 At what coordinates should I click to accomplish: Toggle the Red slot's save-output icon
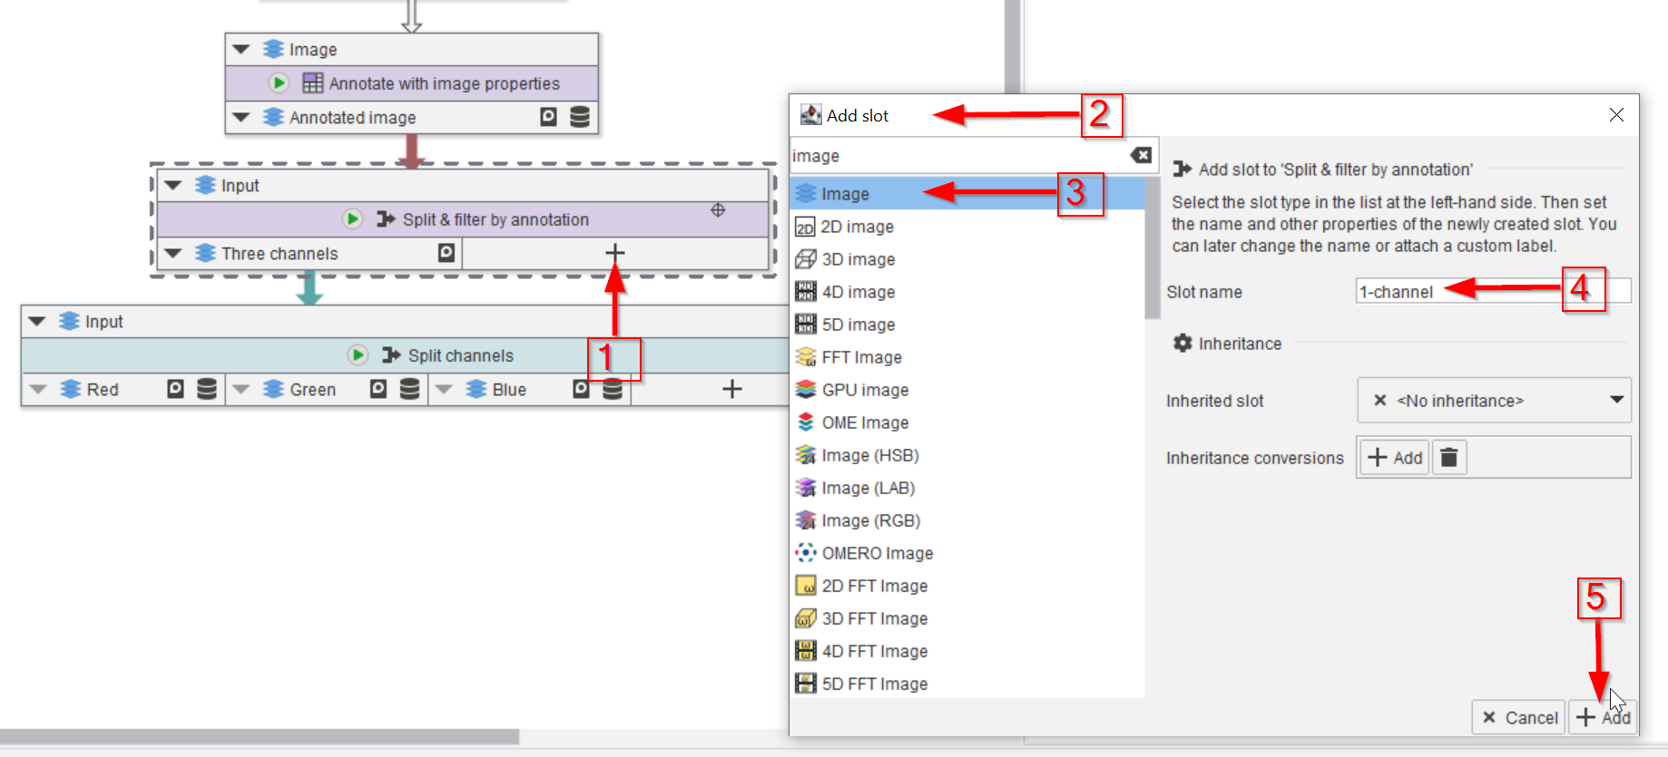[175, 389]
